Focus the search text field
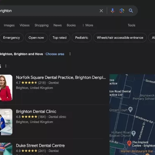Screen dimensions: 155x155 (x=49, y=11)
